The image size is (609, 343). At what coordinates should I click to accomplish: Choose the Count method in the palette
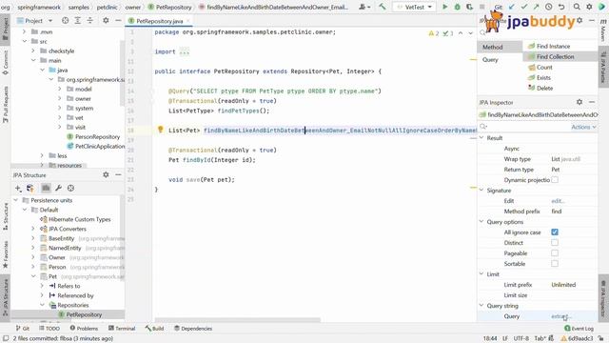pyautogui.click(x=540, y=68)
